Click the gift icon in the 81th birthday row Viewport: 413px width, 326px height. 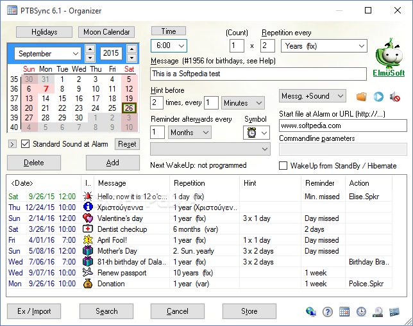[88, 262]
